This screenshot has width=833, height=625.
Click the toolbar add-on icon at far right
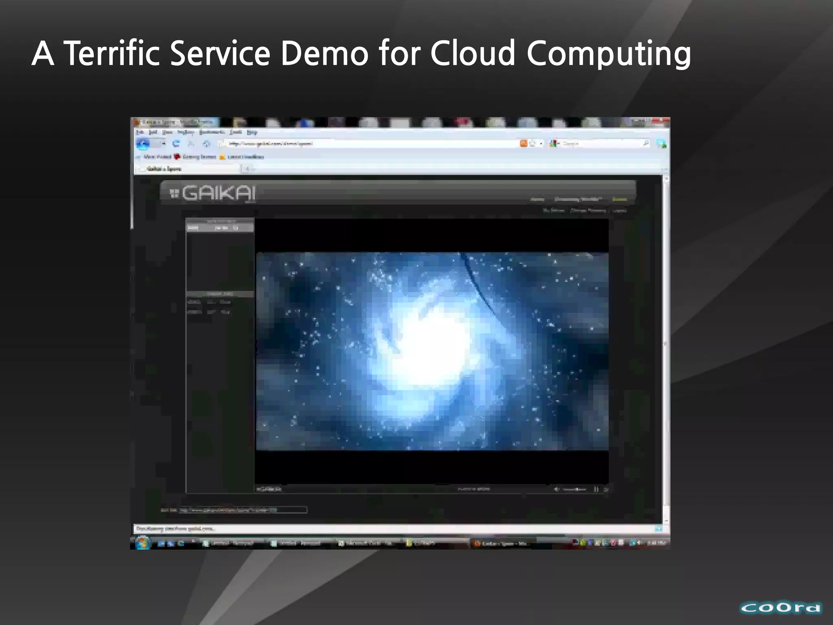point(661,144)
